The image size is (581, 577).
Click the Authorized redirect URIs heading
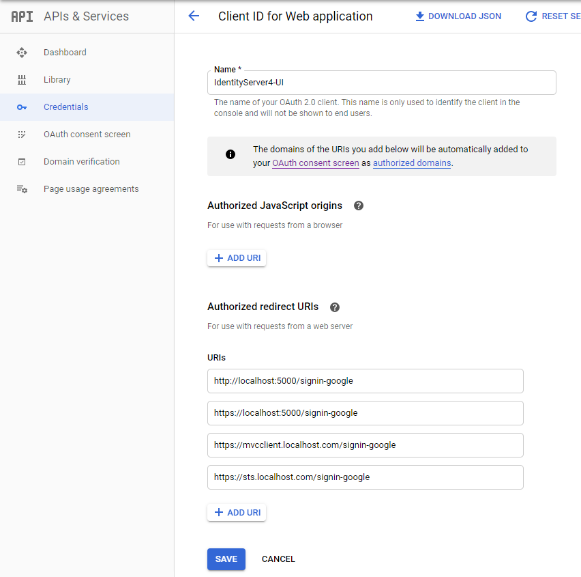pyautogui.click(x=263, y=307)
